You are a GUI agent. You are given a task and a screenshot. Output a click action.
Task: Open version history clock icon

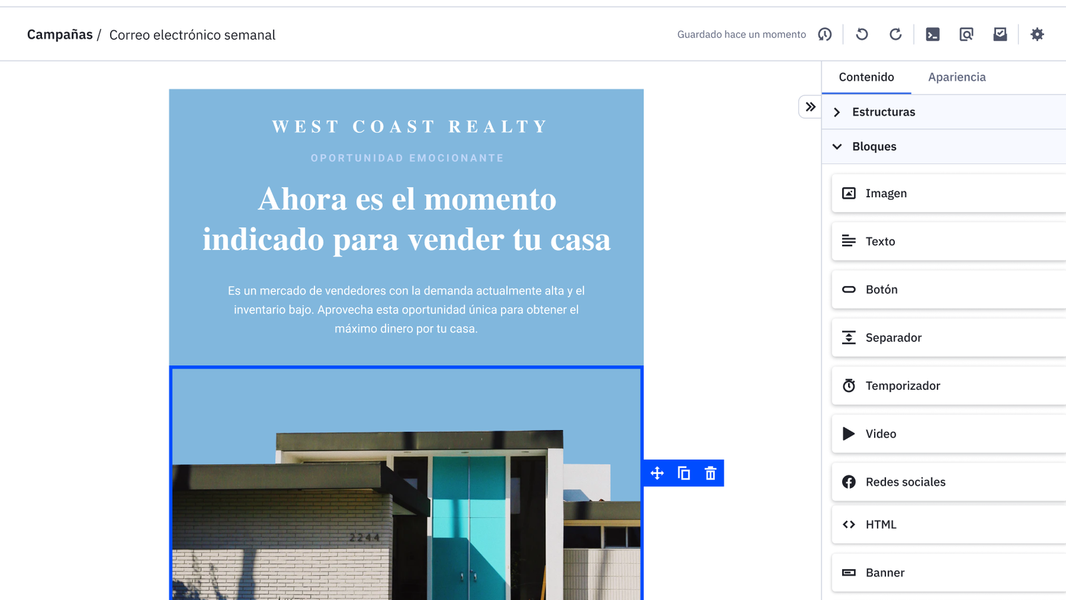(825, 35)
